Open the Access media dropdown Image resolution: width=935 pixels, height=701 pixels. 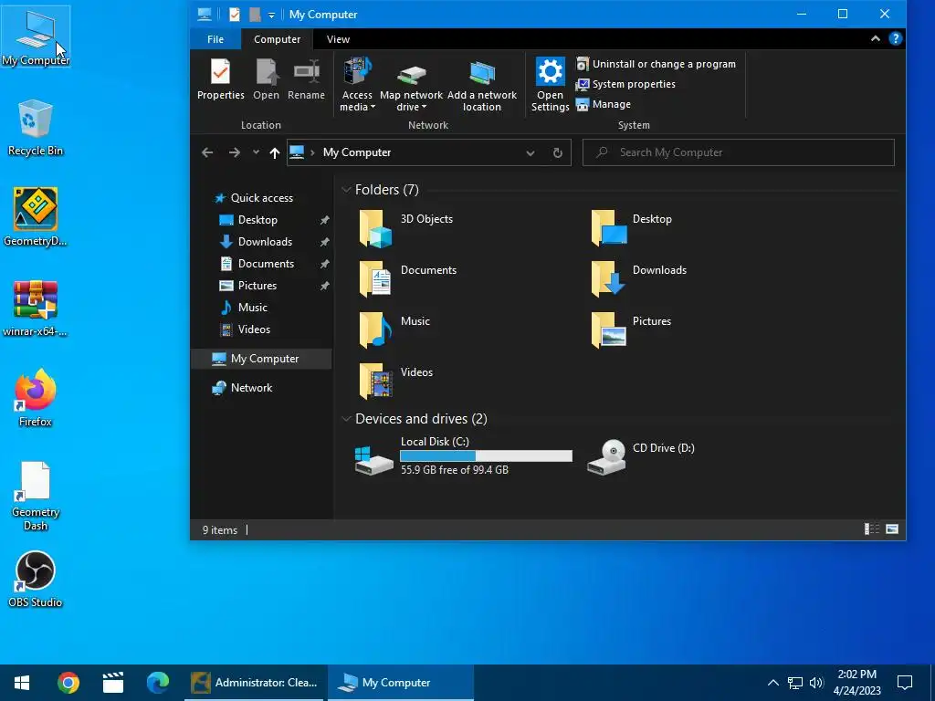coord(357,85)
